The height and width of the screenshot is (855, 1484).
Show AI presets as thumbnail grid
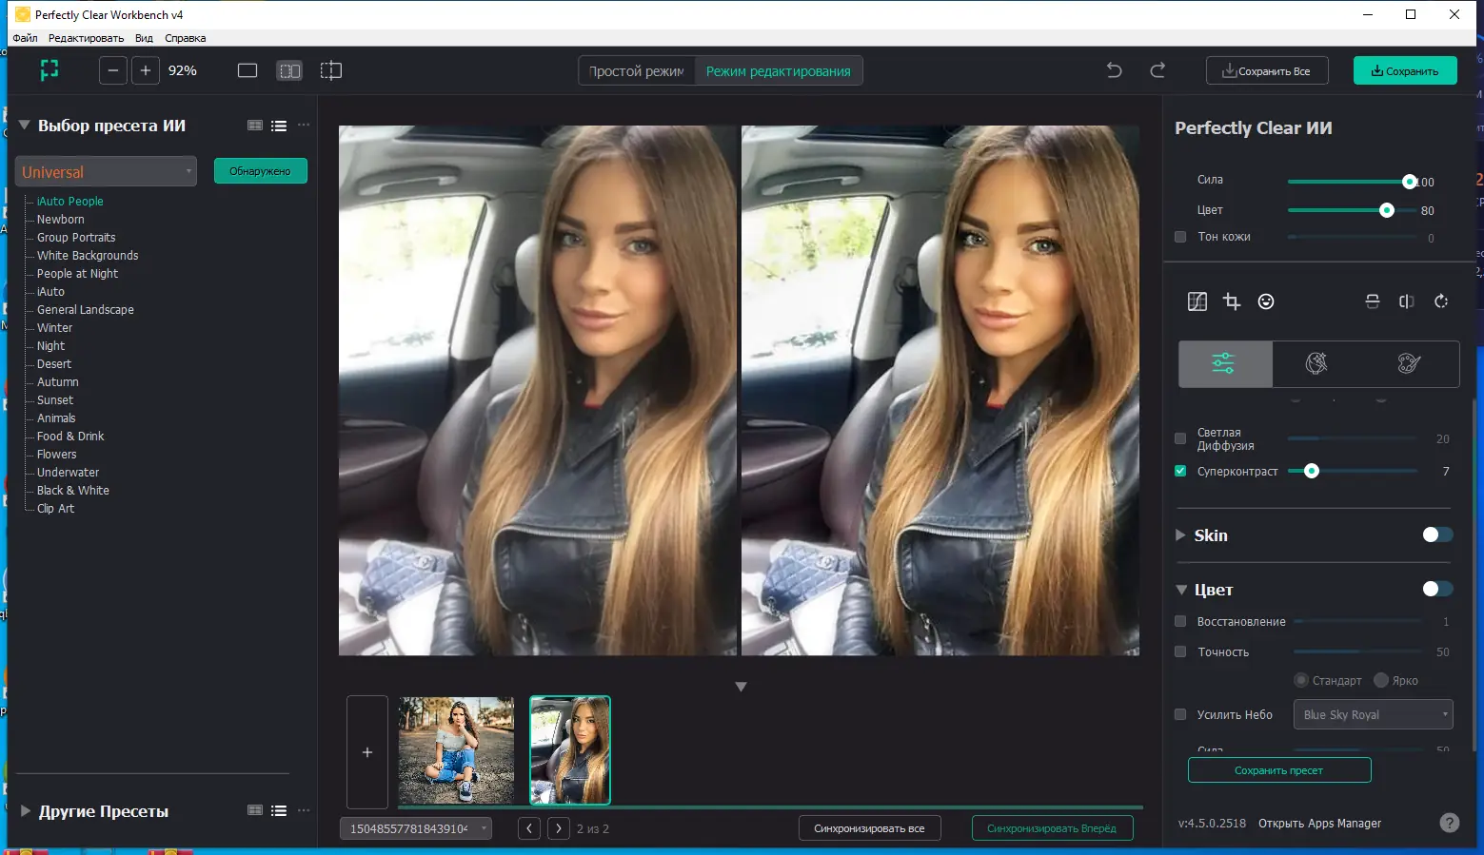(255, 126)
